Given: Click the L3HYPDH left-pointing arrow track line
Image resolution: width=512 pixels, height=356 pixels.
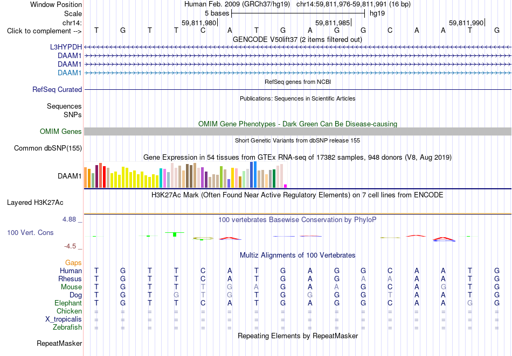Looking at the screenshot, I should 297,47.
